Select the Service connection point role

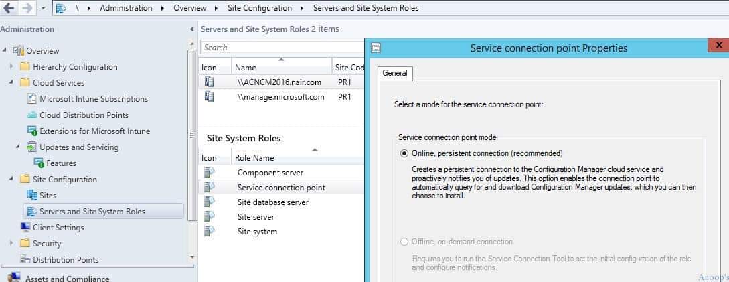(x=280, y=188)
